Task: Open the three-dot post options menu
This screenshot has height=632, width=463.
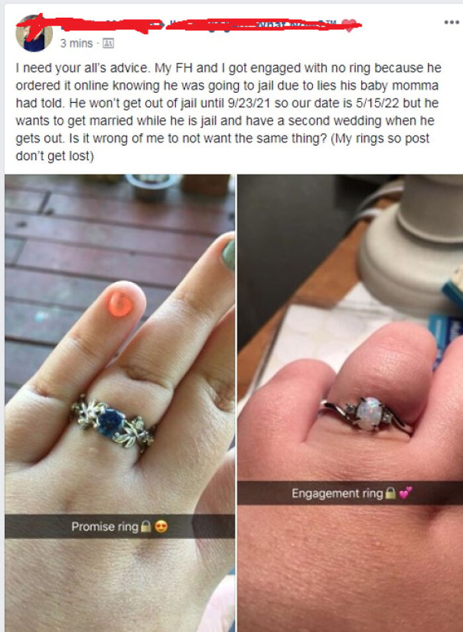Action: coord(451,22)
